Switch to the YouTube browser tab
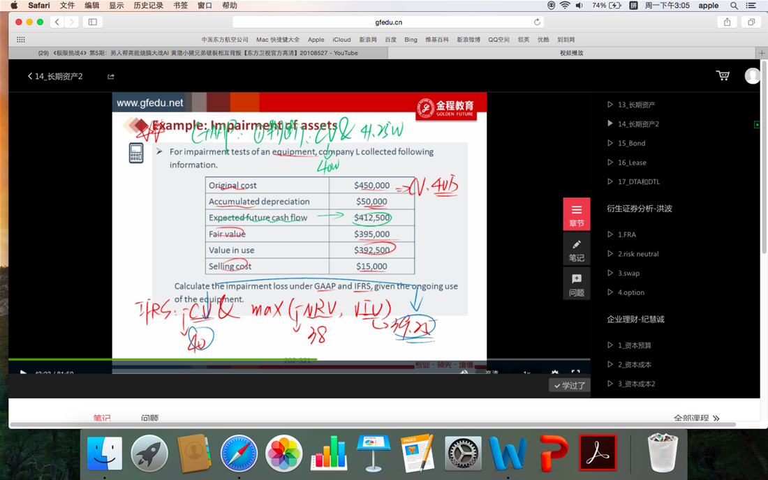The height and width of the screenshot is (480, 768). tap(198, 53)
